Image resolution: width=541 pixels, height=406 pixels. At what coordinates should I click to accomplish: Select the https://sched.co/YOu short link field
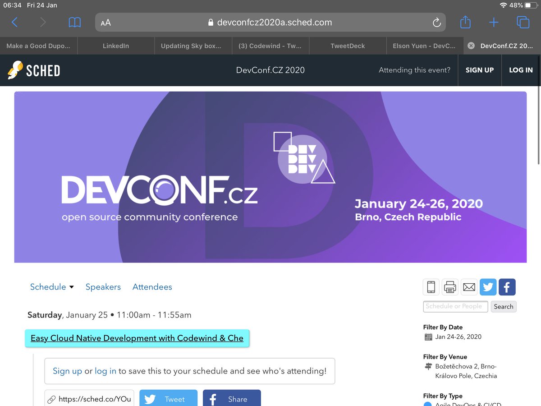coord(89,399)
